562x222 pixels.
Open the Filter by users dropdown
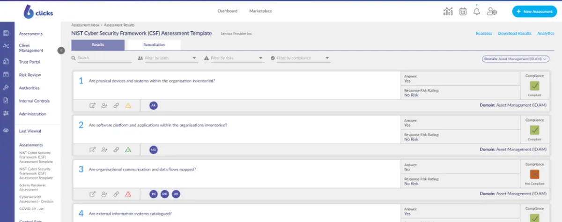[x=168, y=58]
